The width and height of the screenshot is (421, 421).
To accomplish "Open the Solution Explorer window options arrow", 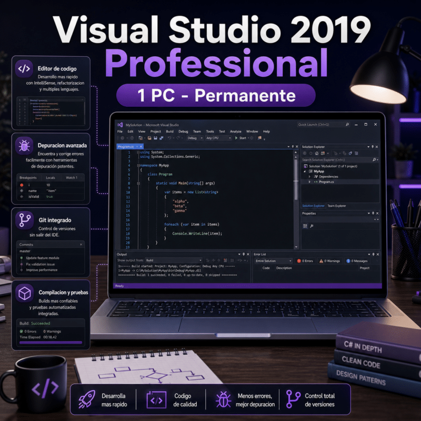I will point(368,147).
